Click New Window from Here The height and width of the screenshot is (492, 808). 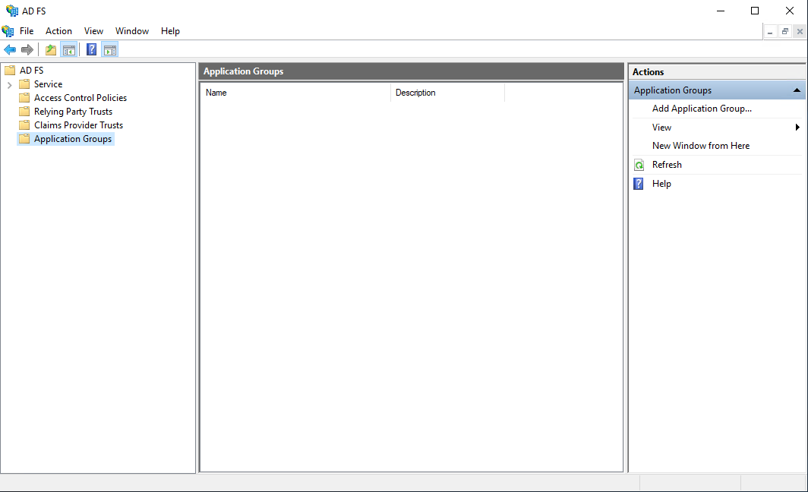(x=701, y=145)
